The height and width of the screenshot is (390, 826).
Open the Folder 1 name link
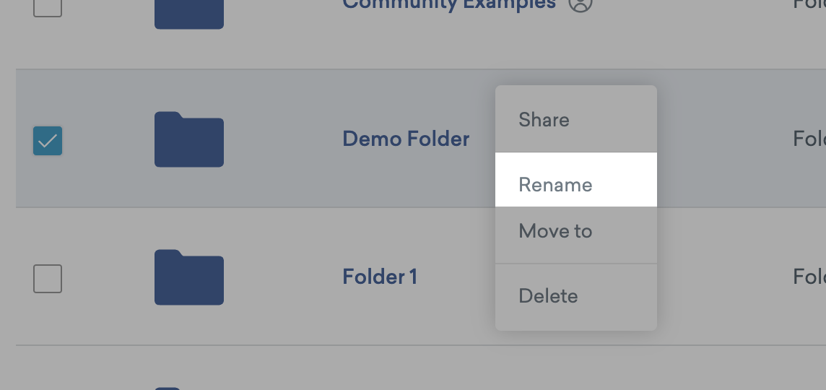[380, 277]
